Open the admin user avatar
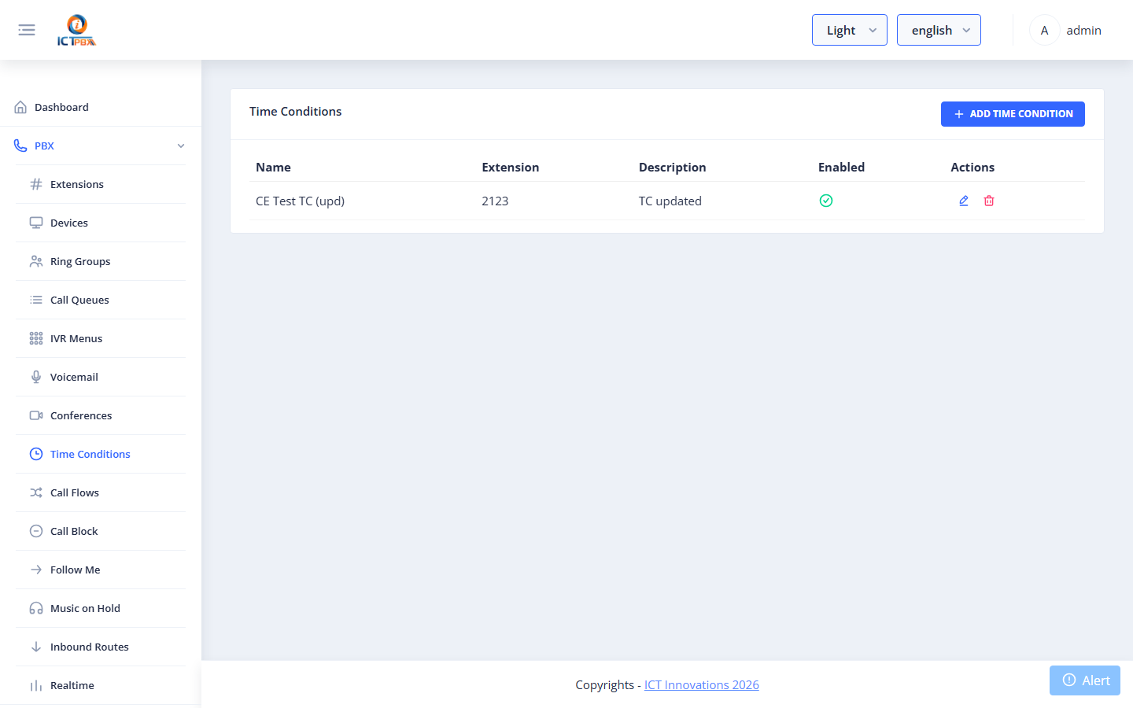 [1044, 30]
